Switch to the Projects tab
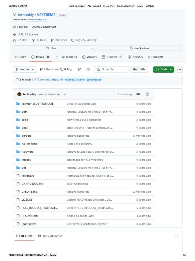This screenshot has width=195, height=261. pyautogui.click(x=112, y=57)
